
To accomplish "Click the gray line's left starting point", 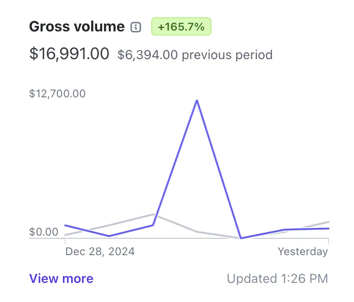I will coord(65,235).
